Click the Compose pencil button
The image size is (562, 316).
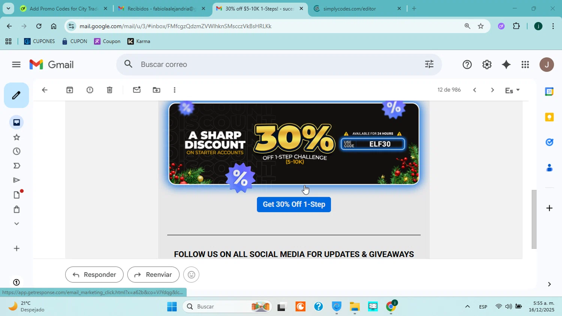[16, 95]
